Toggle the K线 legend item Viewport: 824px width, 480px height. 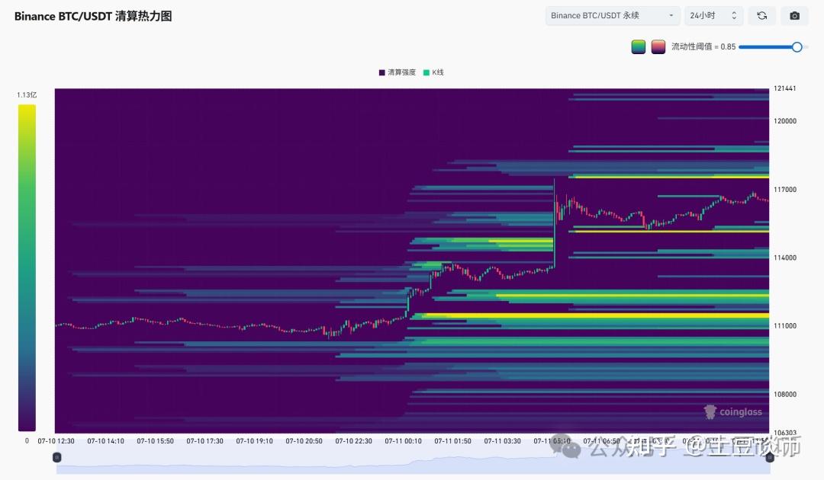tap(433, 72)
